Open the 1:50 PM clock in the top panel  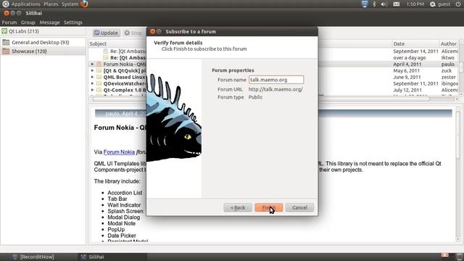(415, 4)
